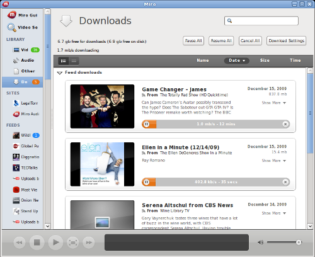The height and width of the screenshot is (257, 315).
Task: Click the play button
Action: pyautogui.click(x=55, y=243)
